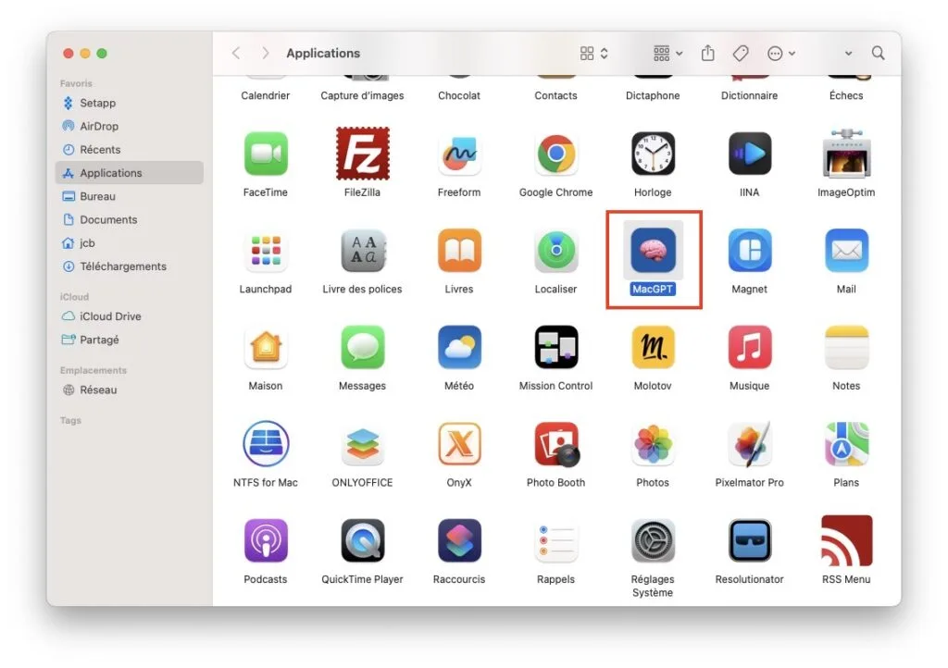Click the Musique app icon
Viewport: 948px width, 668px height.
750,347
